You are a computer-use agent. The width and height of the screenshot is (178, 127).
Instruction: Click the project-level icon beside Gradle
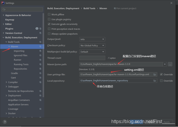40,73
